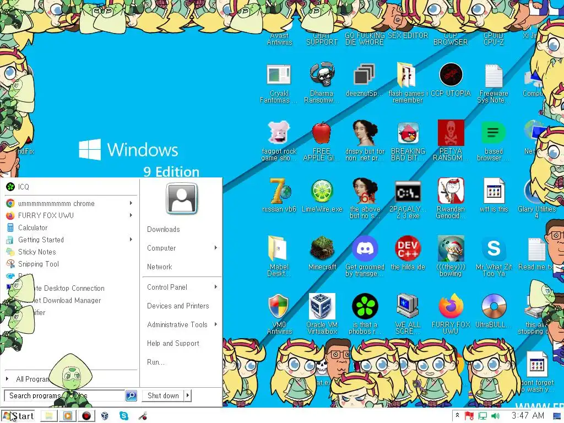564x423 pixels.
Task: Launch the hilda ide Dev C++ icon
Action: pyautogui.click(x=408, y=248)
